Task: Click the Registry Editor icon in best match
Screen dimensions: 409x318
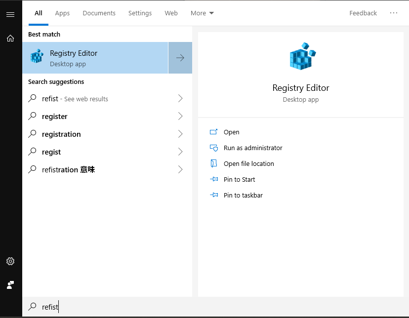Action: click(37, 56)
